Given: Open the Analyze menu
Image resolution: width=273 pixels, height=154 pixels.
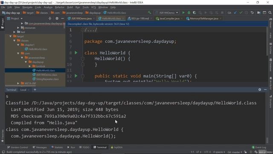Looking at the screenshot, I should pos(48,7).
